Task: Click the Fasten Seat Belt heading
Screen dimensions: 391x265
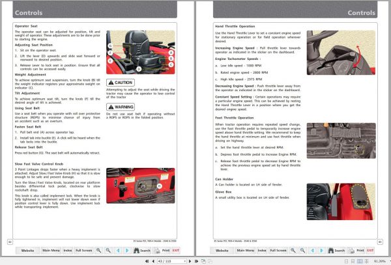Action: [27, 127]
